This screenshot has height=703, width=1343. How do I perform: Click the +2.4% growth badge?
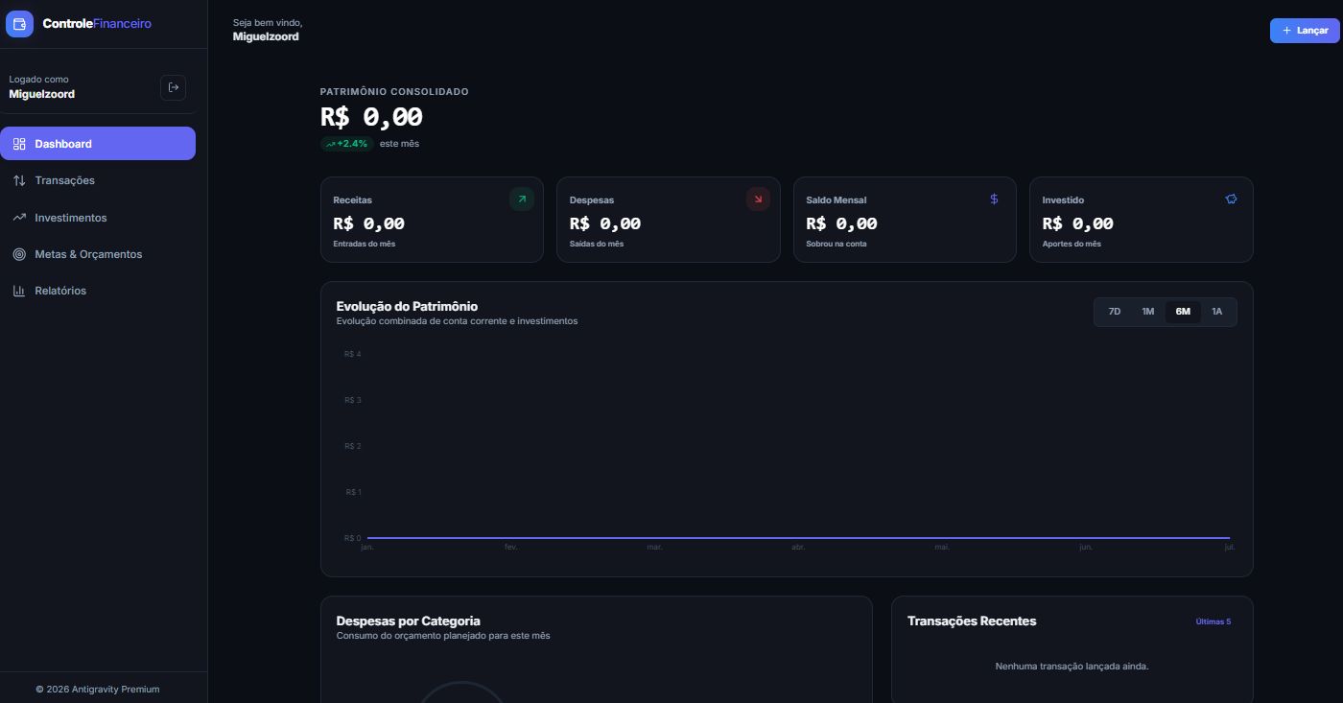[346, 144]
